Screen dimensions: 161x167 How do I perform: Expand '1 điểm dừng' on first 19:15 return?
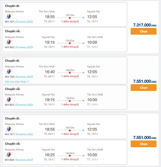(x=70, y=47)
